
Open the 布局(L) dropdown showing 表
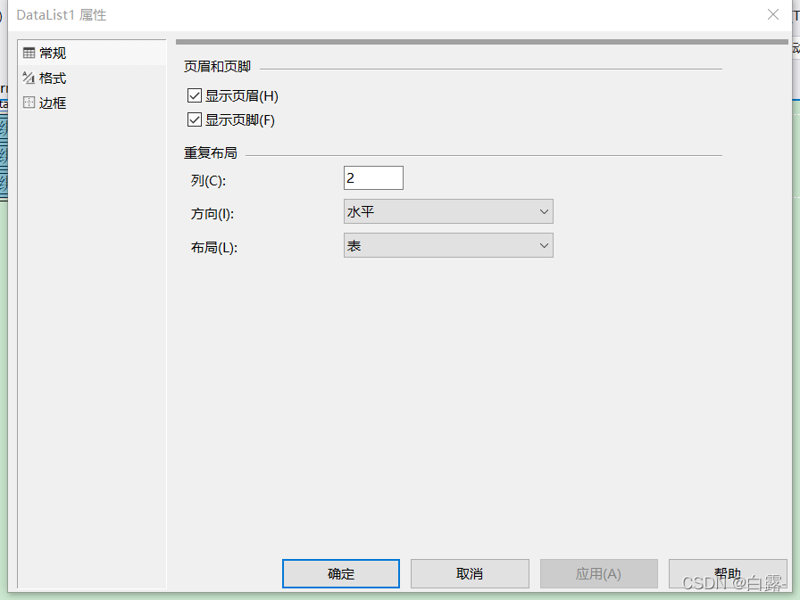click(448, 245)
